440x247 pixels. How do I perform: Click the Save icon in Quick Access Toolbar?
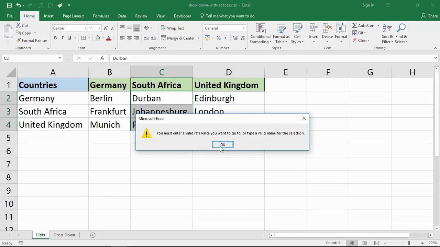click(x=9, y=5)
